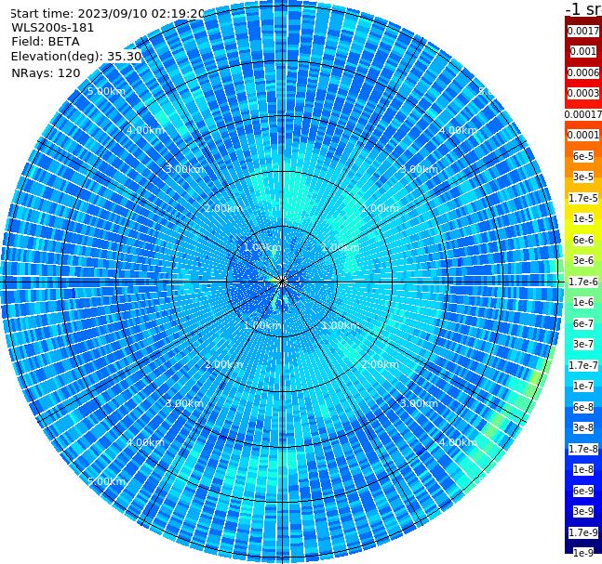Click the 6e-7 colorbar tick label

pyautogui.click(x=583, y=323)
